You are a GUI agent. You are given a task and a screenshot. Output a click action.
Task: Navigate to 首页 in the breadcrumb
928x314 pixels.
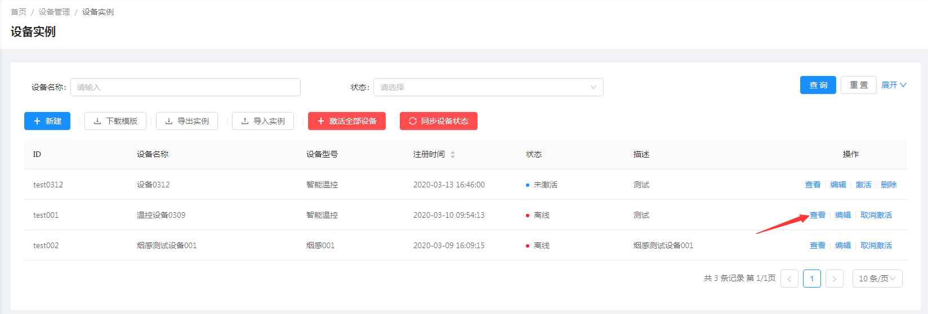pos(19,12)
